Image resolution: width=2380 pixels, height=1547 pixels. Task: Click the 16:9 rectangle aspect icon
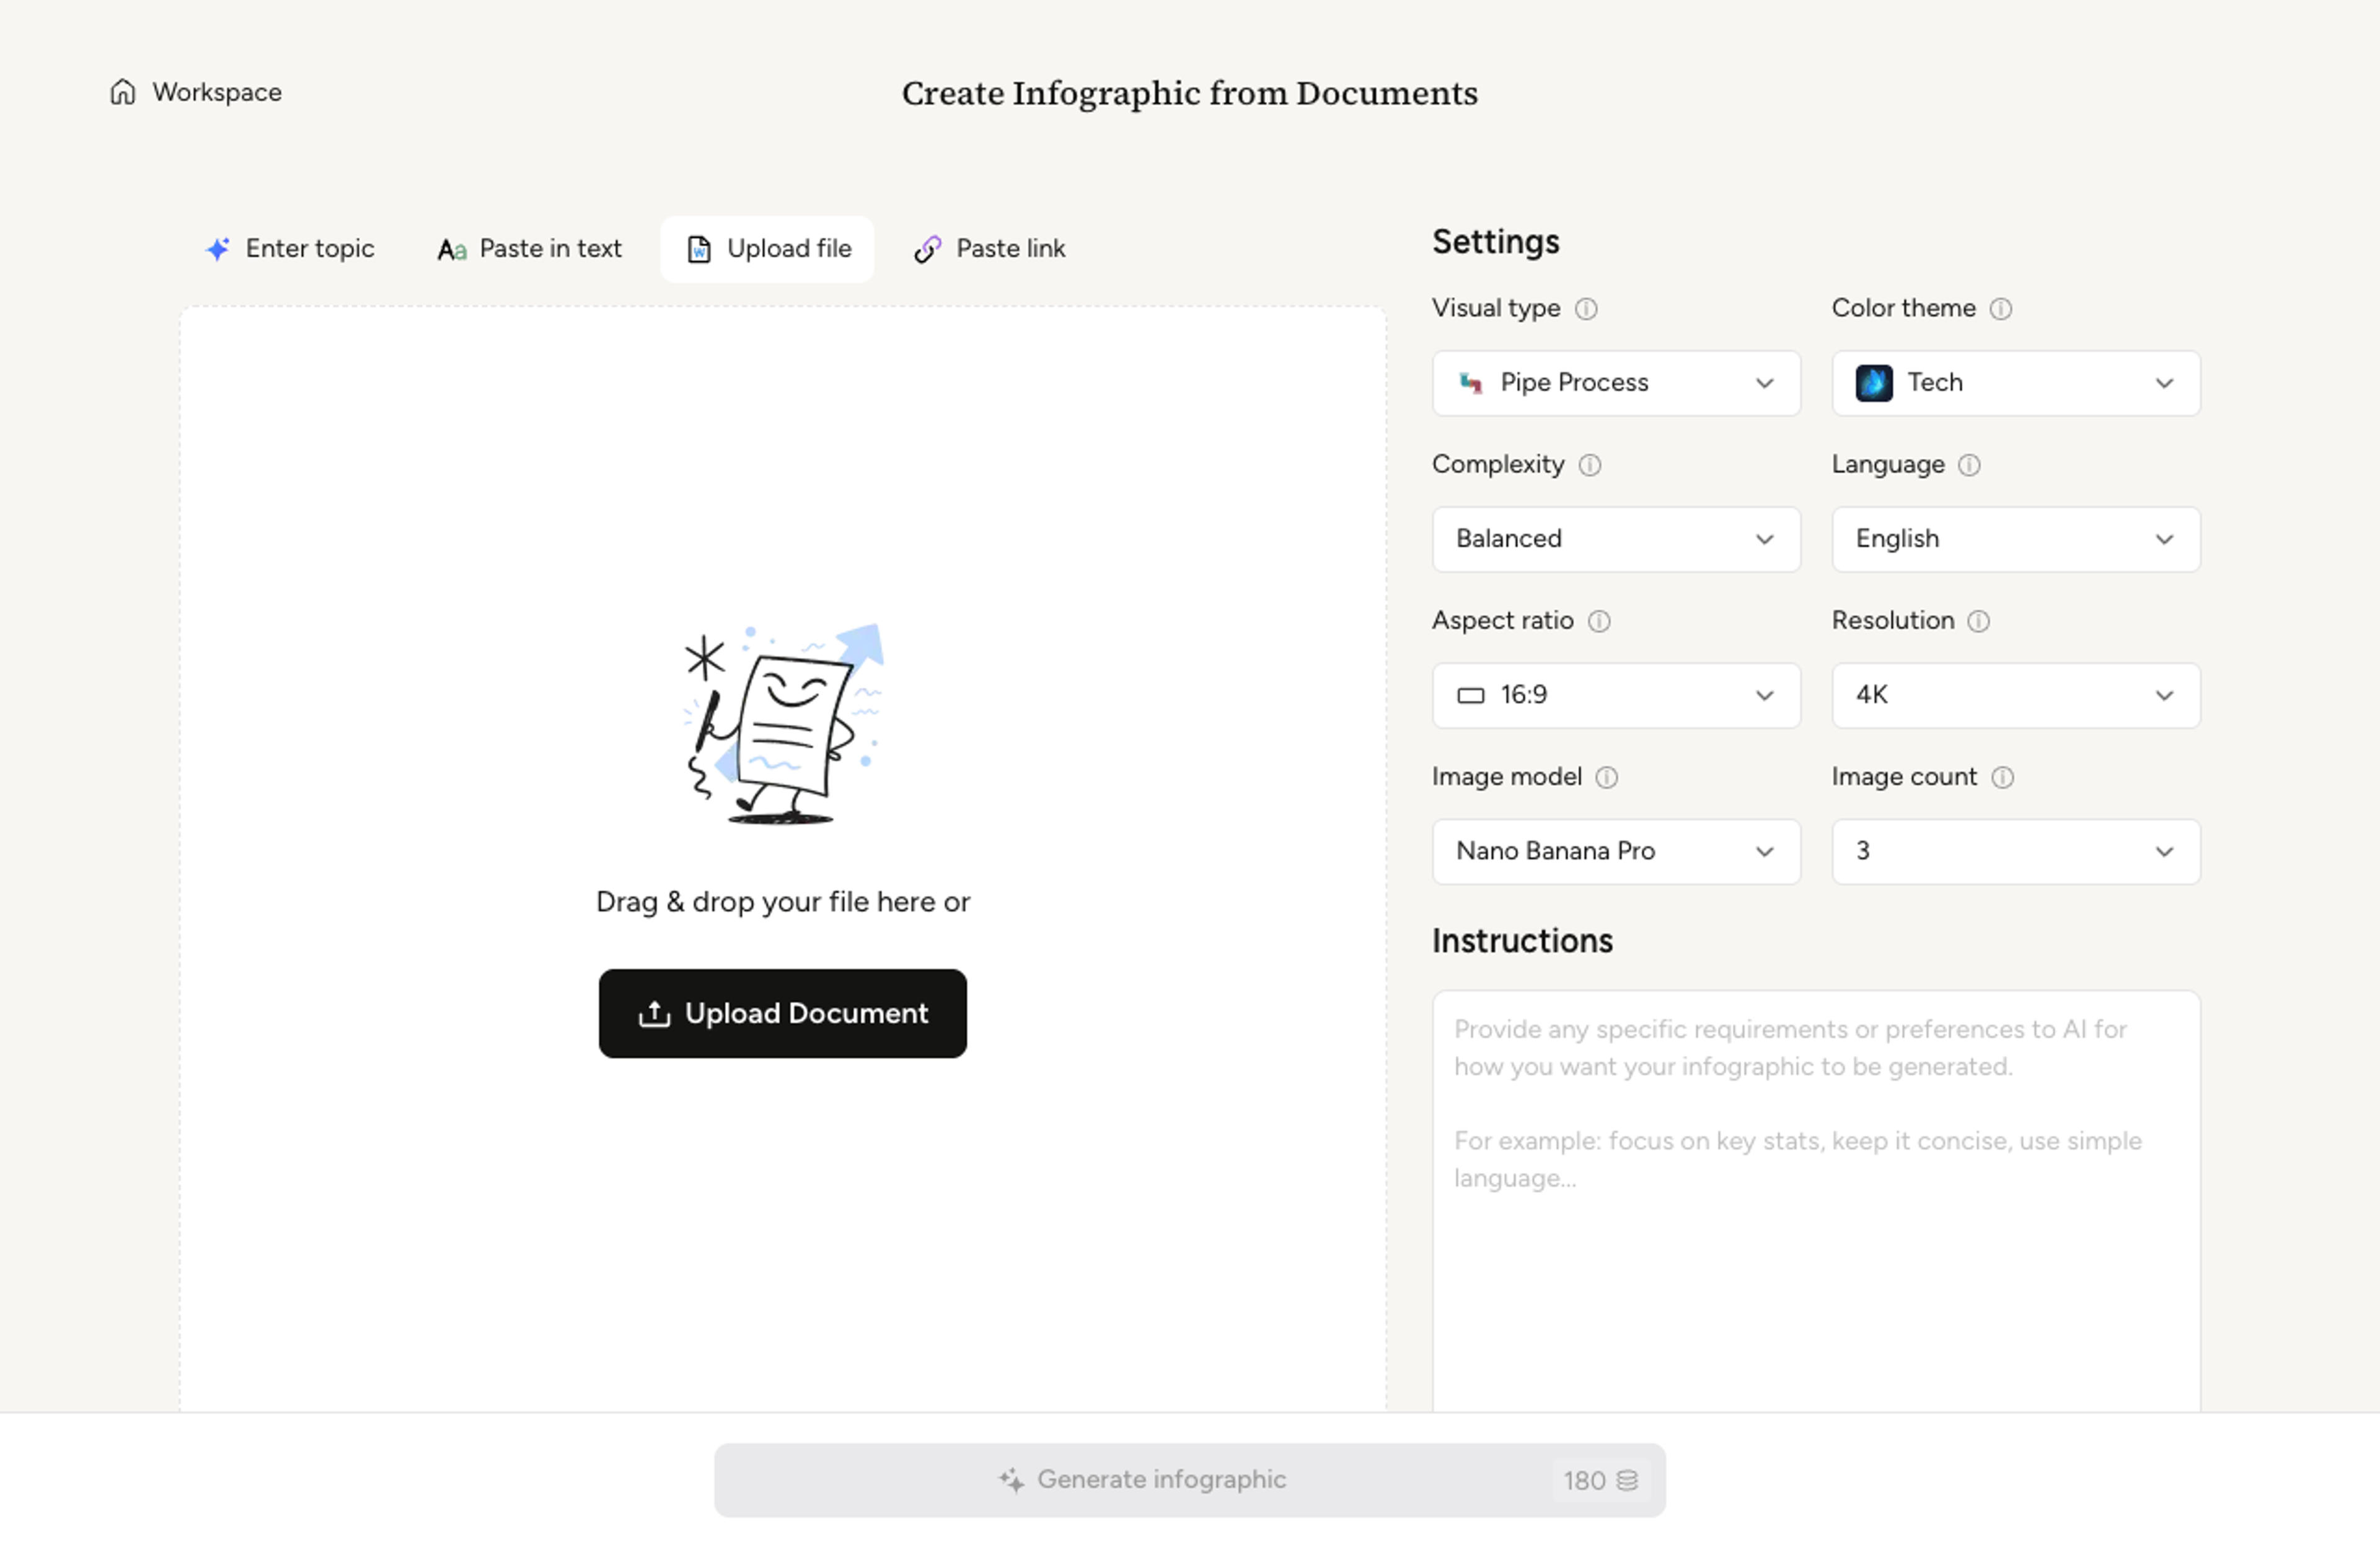(1470, 695)
